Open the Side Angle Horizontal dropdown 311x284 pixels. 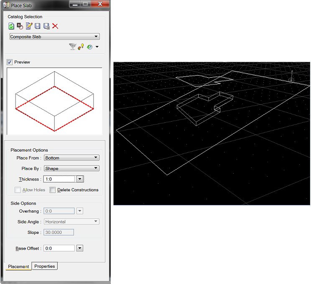(x=71, y=222)
